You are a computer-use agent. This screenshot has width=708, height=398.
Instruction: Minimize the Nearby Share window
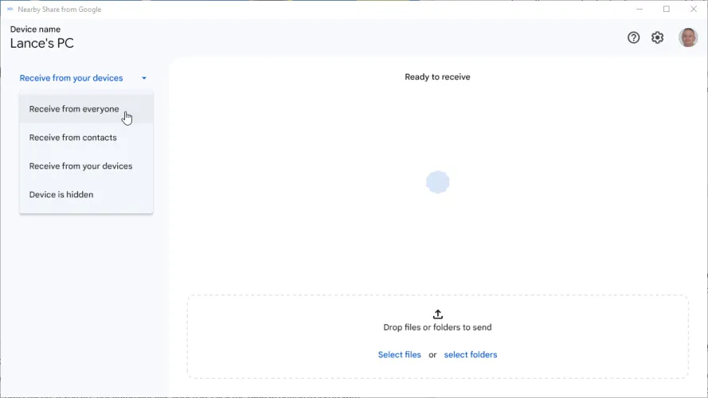(x=640, y=10)
